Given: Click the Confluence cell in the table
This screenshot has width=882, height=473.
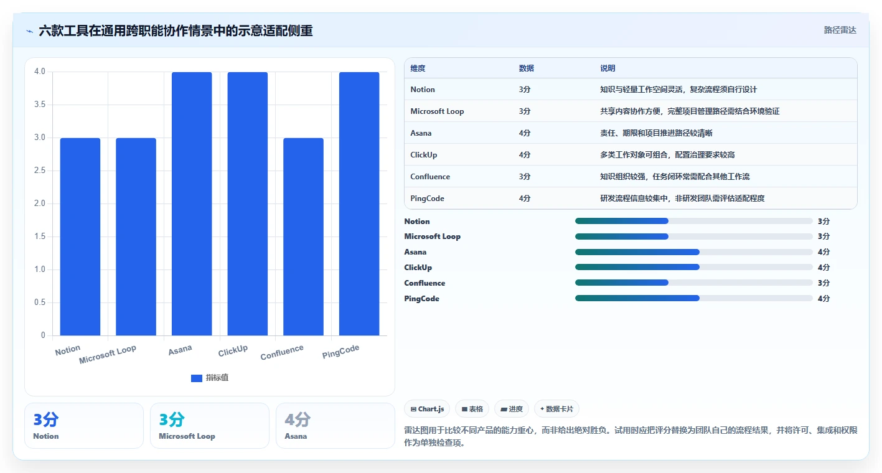Looking at the screenshot, I should tap(430, 177).
